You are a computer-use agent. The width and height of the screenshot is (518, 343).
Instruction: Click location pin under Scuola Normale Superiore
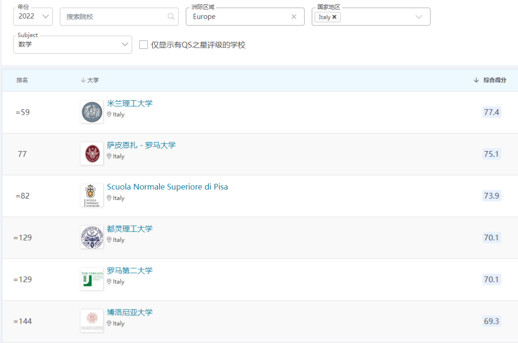tap(109, 198)
